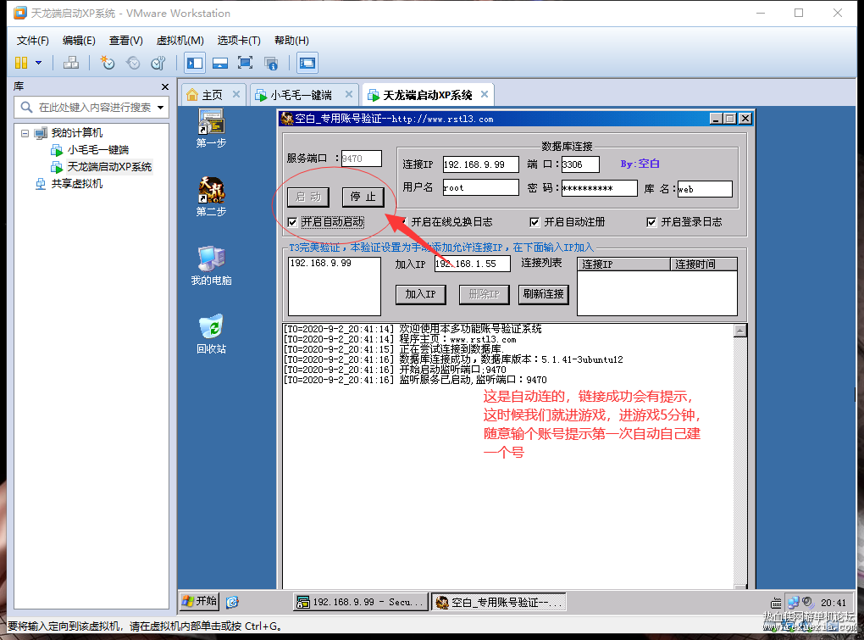The image size is (864, 640).
Task: Click the 连接时间 column header
Action: [x=704, y=264]
